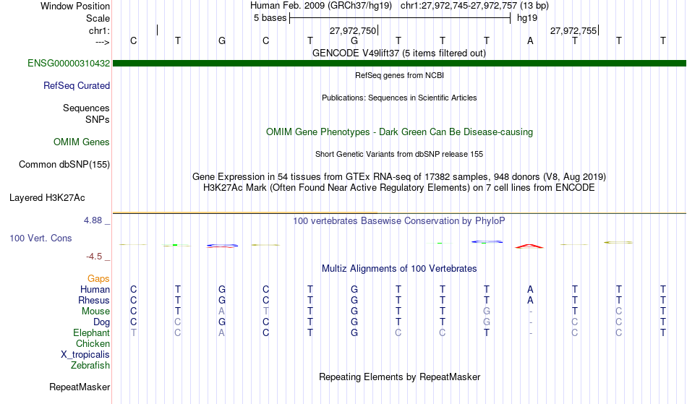Click Short Genetic Variants dbSNP title
Screen dimensions: 687x404
(x=399, y=154)
